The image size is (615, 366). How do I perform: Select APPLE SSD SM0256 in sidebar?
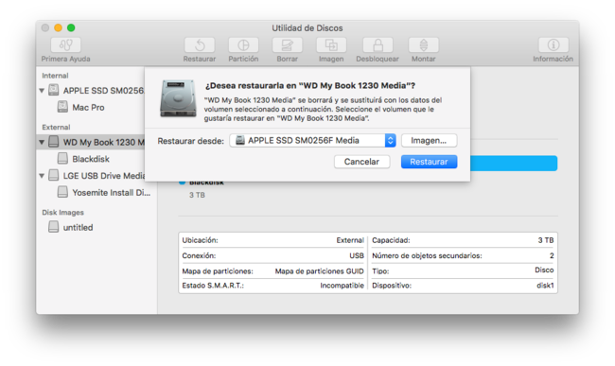[x=103, y=91]
